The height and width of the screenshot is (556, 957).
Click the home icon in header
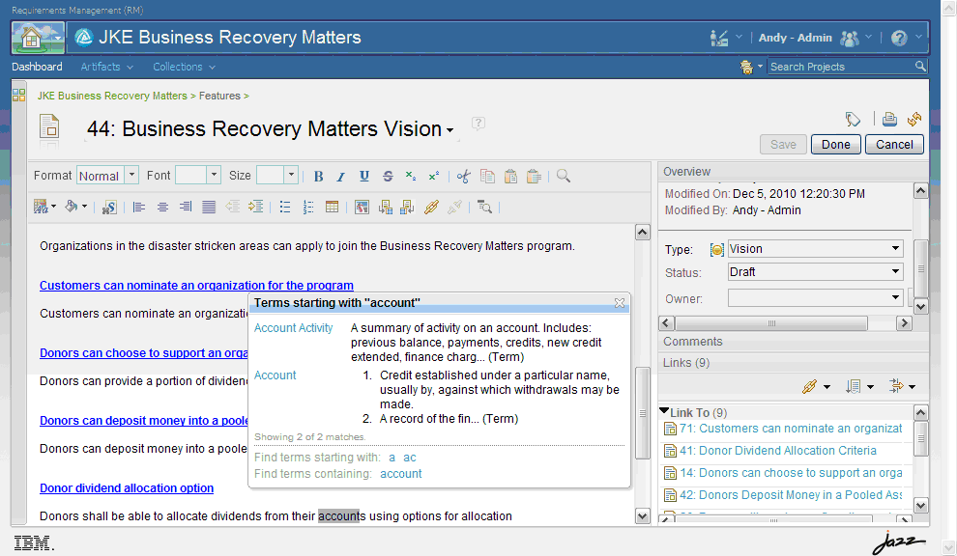click(x=31, y=38)
